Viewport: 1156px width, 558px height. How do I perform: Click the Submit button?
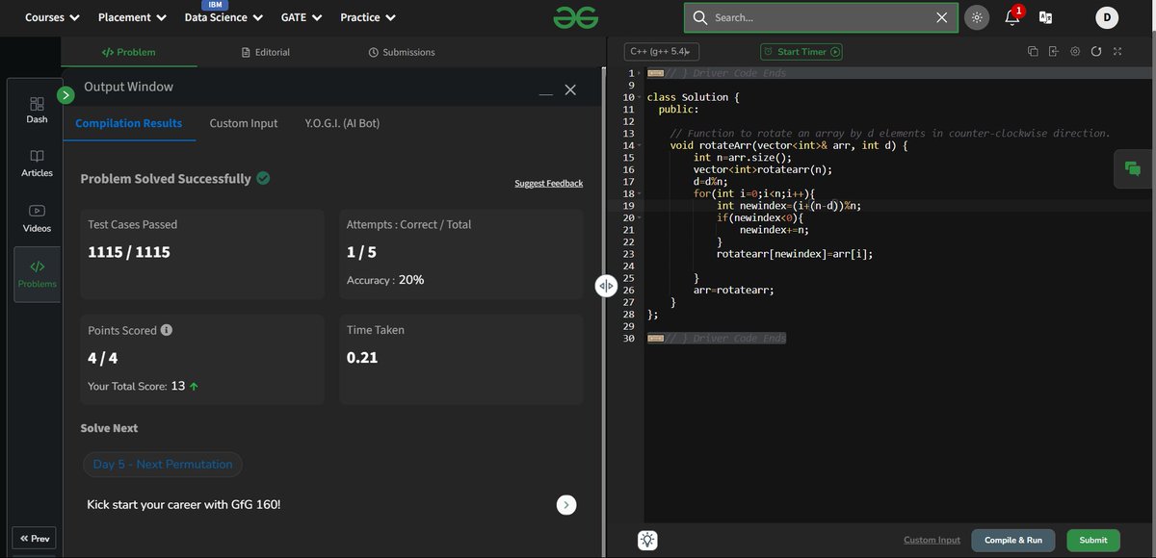pos(1093,540)
